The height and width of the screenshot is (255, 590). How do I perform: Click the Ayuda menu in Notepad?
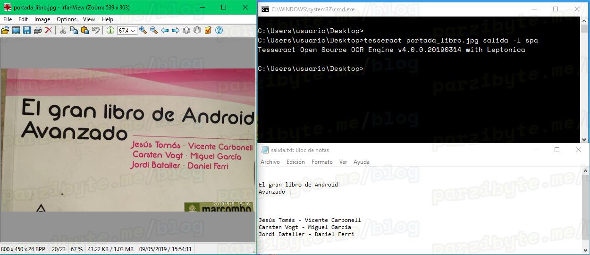point(362,162)
